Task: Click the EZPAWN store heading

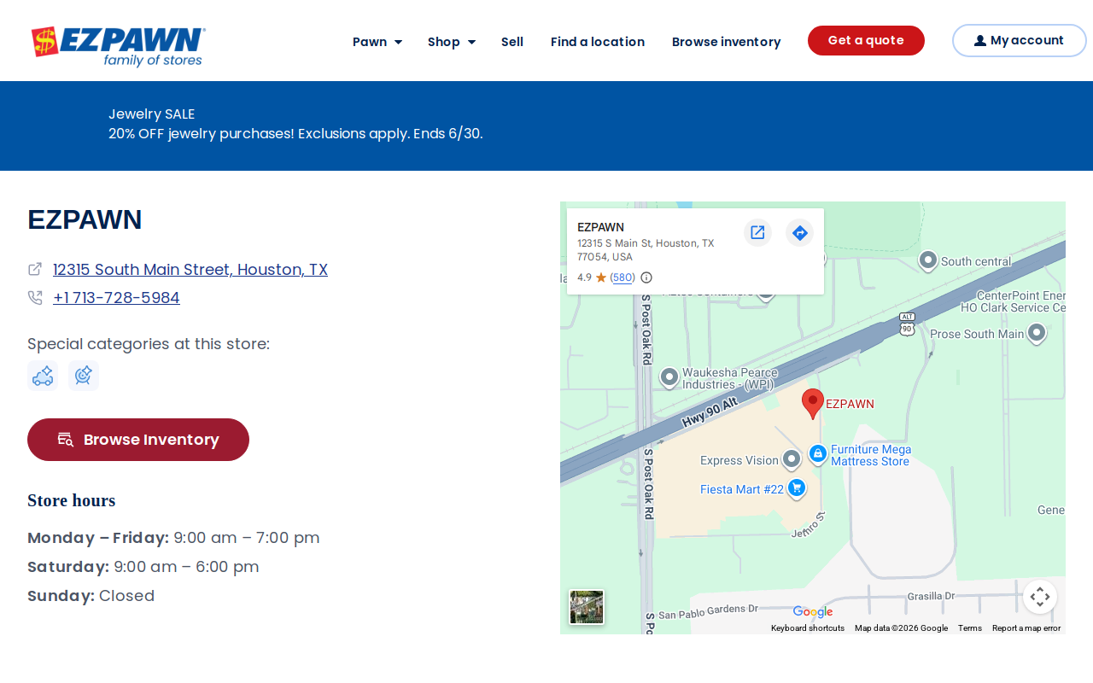Action: 85,219
